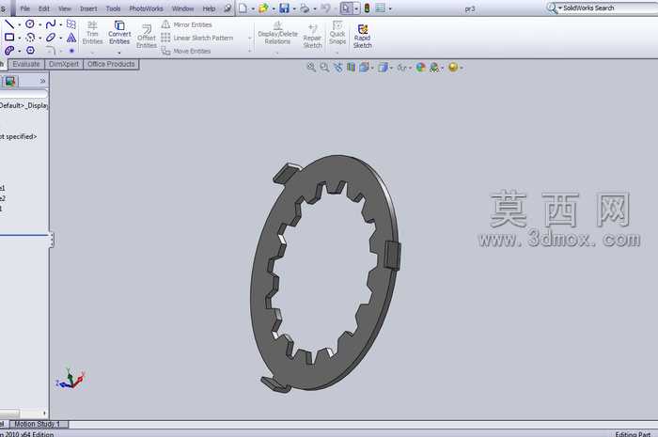658x437 pixels.
Task: Open the Insert menu
Action: (x=88, y=8)
